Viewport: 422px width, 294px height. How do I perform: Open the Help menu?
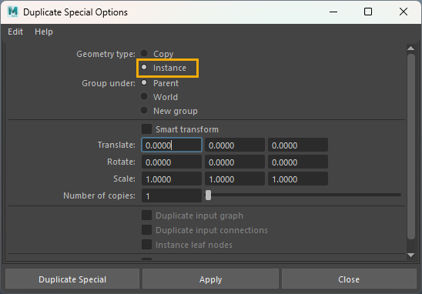click(x=44, y=32)
